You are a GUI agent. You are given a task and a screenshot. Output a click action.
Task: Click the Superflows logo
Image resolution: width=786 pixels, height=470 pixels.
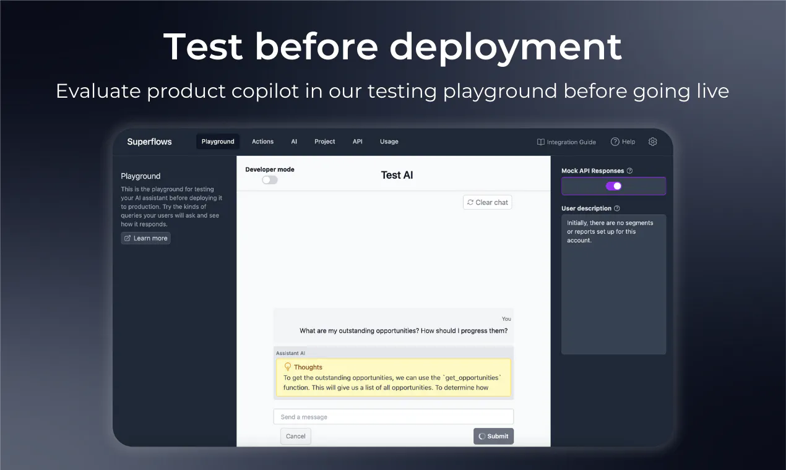click(149, 142)
